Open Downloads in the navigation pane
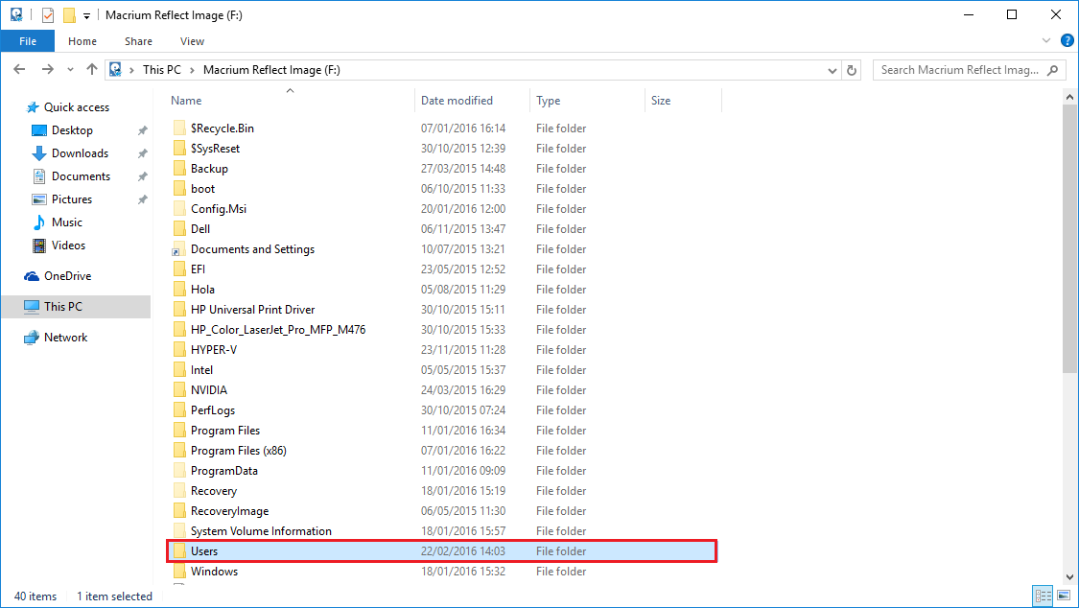 (x=80, y=153)
